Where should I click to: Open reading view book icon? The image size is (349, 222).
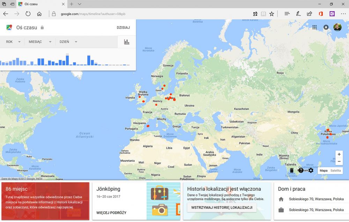263,14
